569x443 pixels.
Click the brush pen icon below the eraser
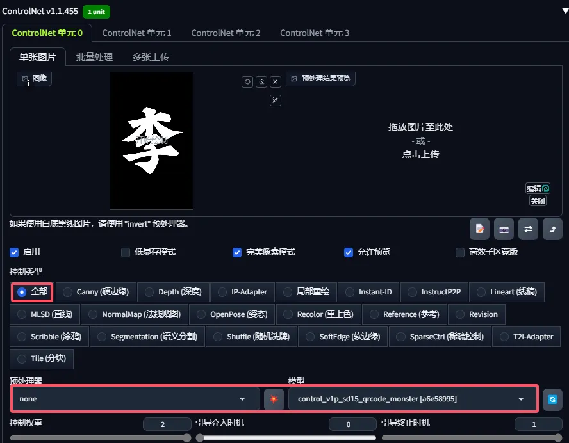[x=276, y=100]
